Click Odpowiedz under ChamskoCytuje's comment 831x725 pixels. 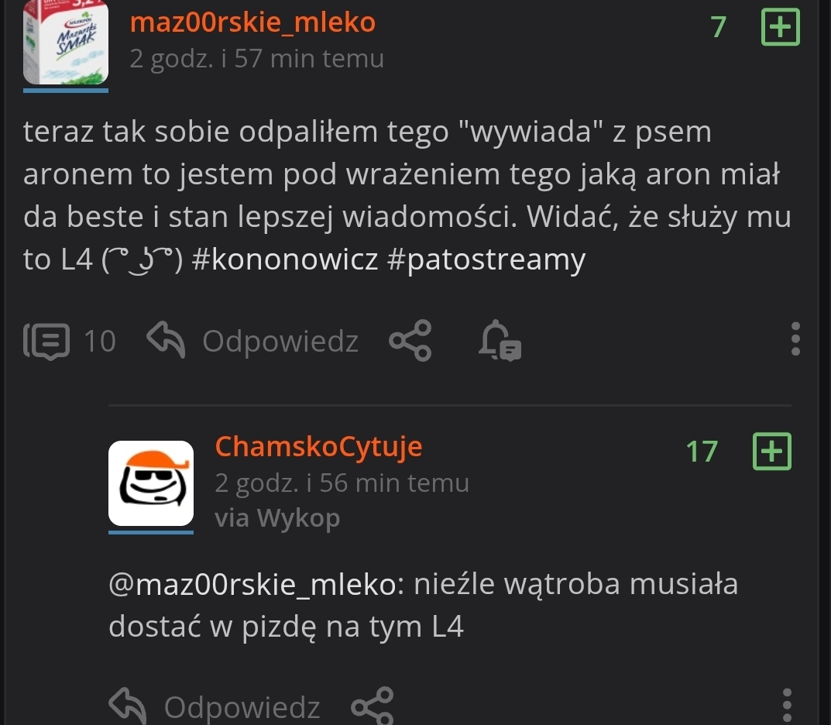pos(242,707)
